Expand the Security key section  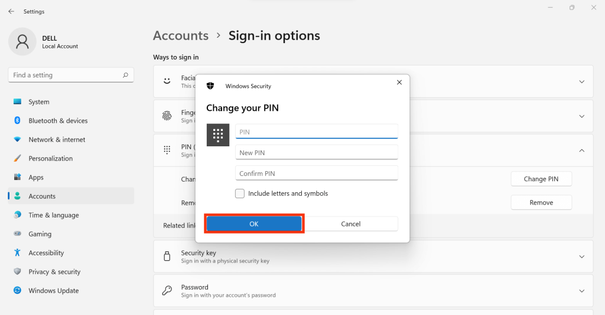click(x=581, y=257)
